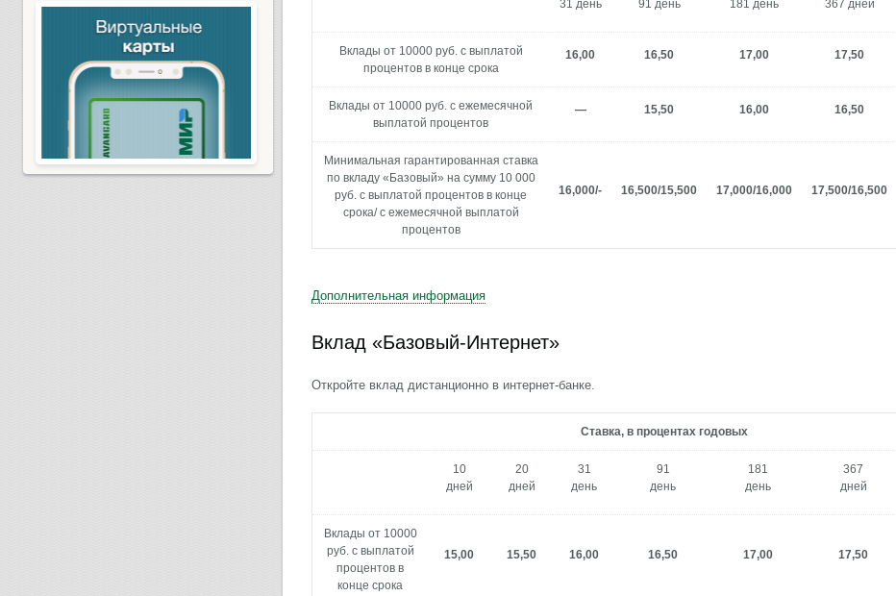
Task: Click the 10 дней header in lower table
Action: (x=459, y=478)
